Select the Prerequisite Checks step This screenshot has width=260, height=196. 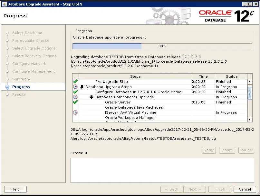click(31, 40)
